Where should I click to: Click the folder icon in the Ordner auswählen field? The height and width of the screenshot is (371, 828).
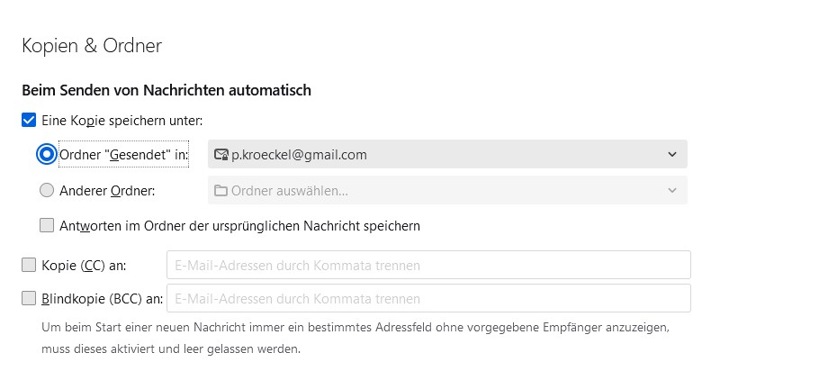220,190
